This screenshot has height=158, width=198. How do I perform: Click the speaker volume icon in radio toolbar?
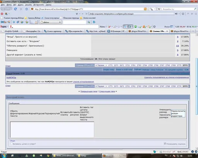[176, 14]
